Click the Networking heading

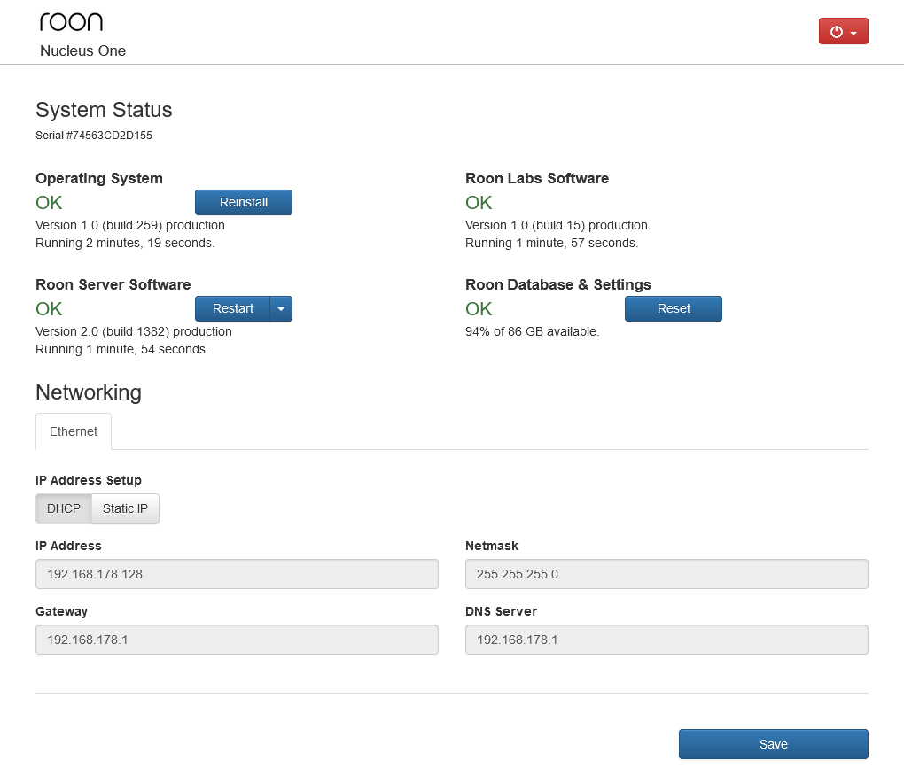(x=89, y=392)
